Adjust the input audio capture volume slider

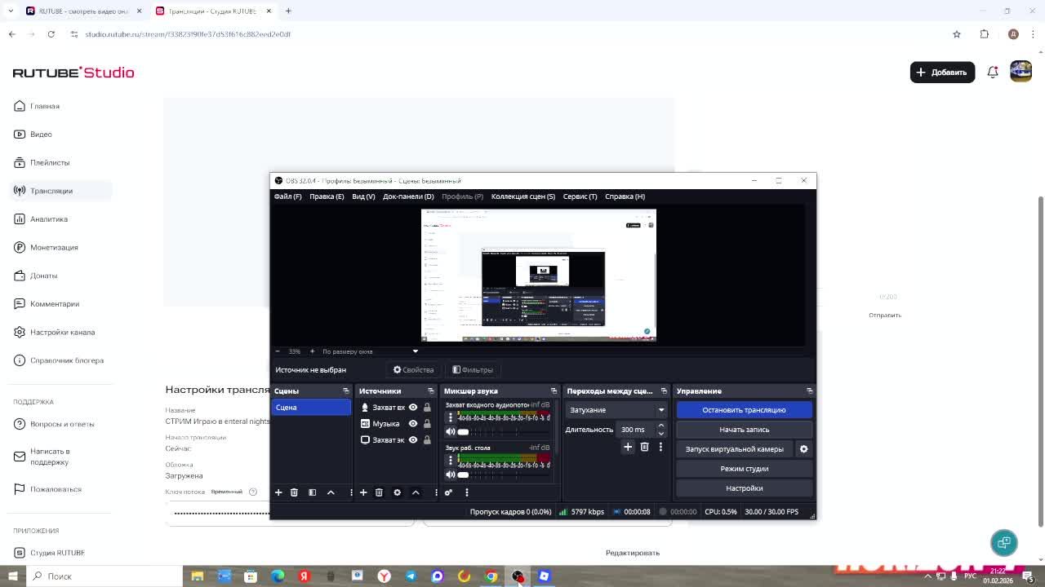point(463,432)
